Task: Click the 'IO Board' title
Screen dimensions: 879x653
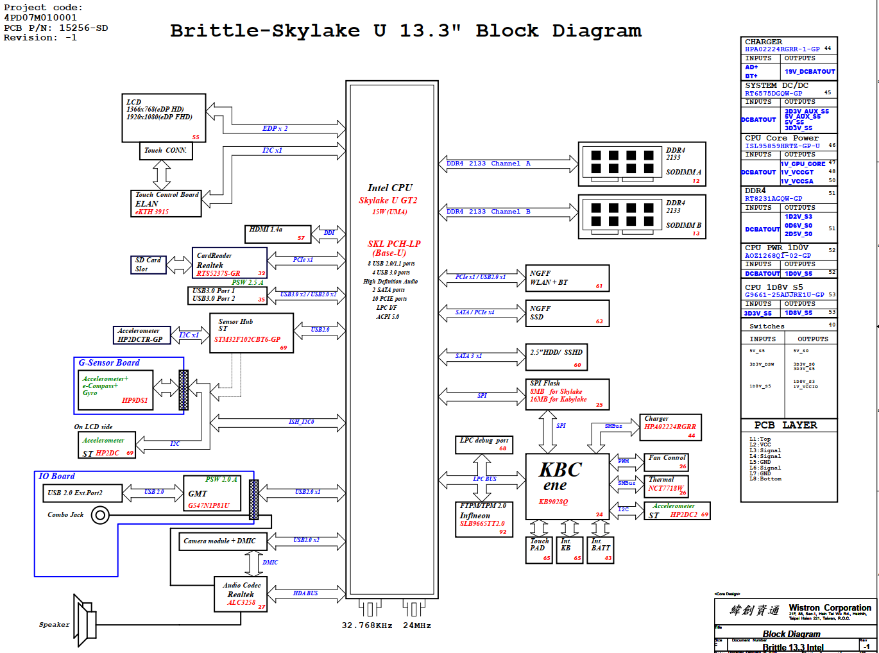Action: 56,476
